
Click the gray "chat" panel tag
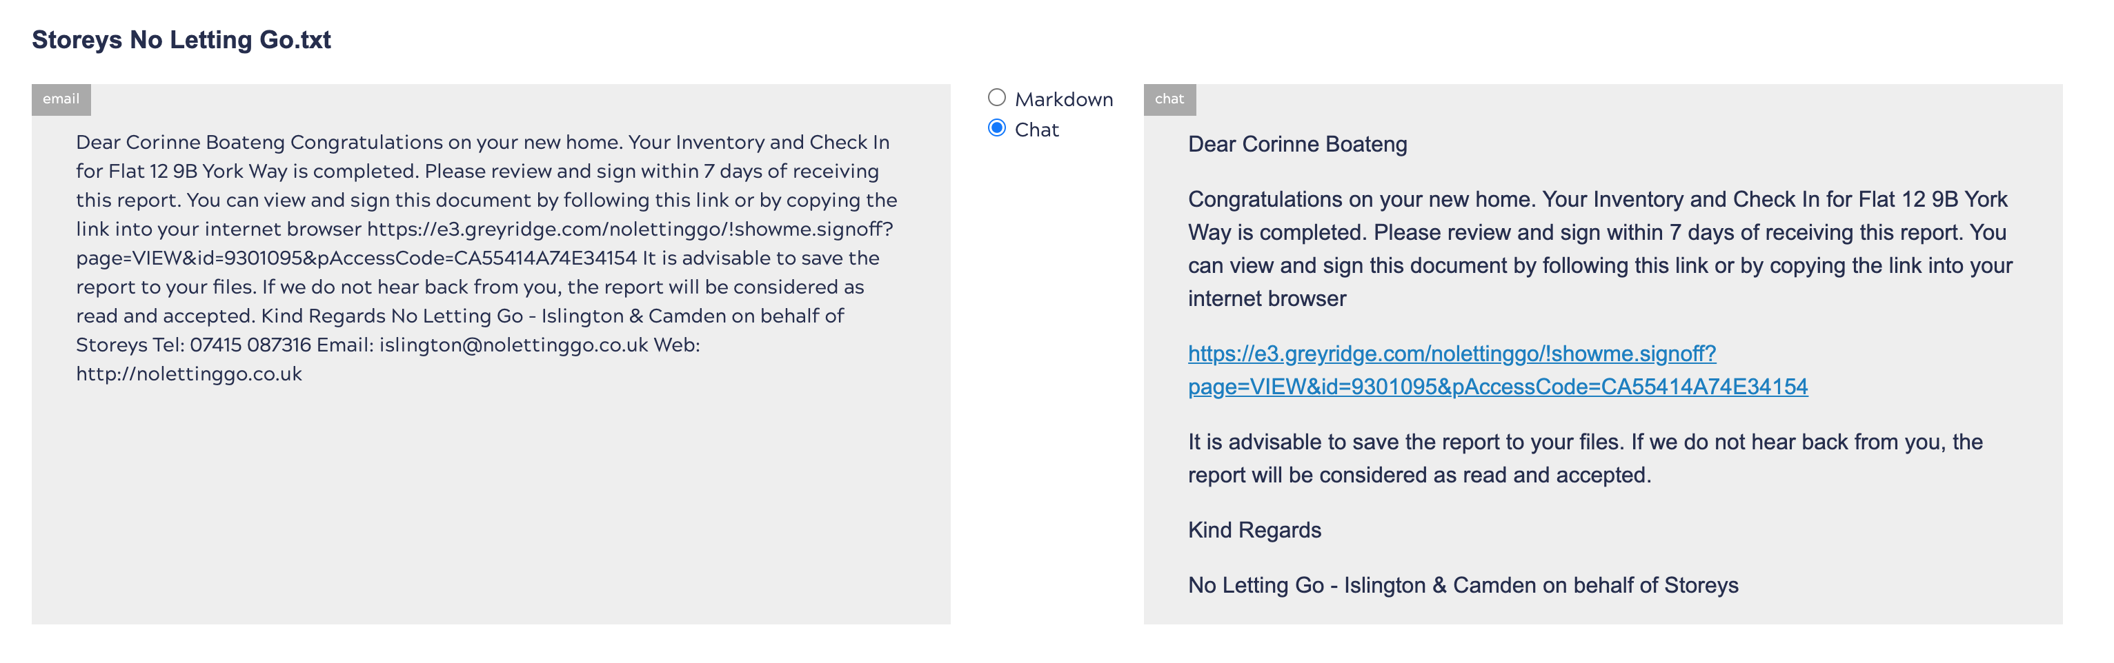pyautogui.click(x=1169, y=99)
